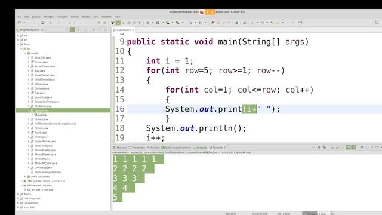Open the Refactor menu
The width and height of the screenshot is (382, 215).
[x=48, y=17]
